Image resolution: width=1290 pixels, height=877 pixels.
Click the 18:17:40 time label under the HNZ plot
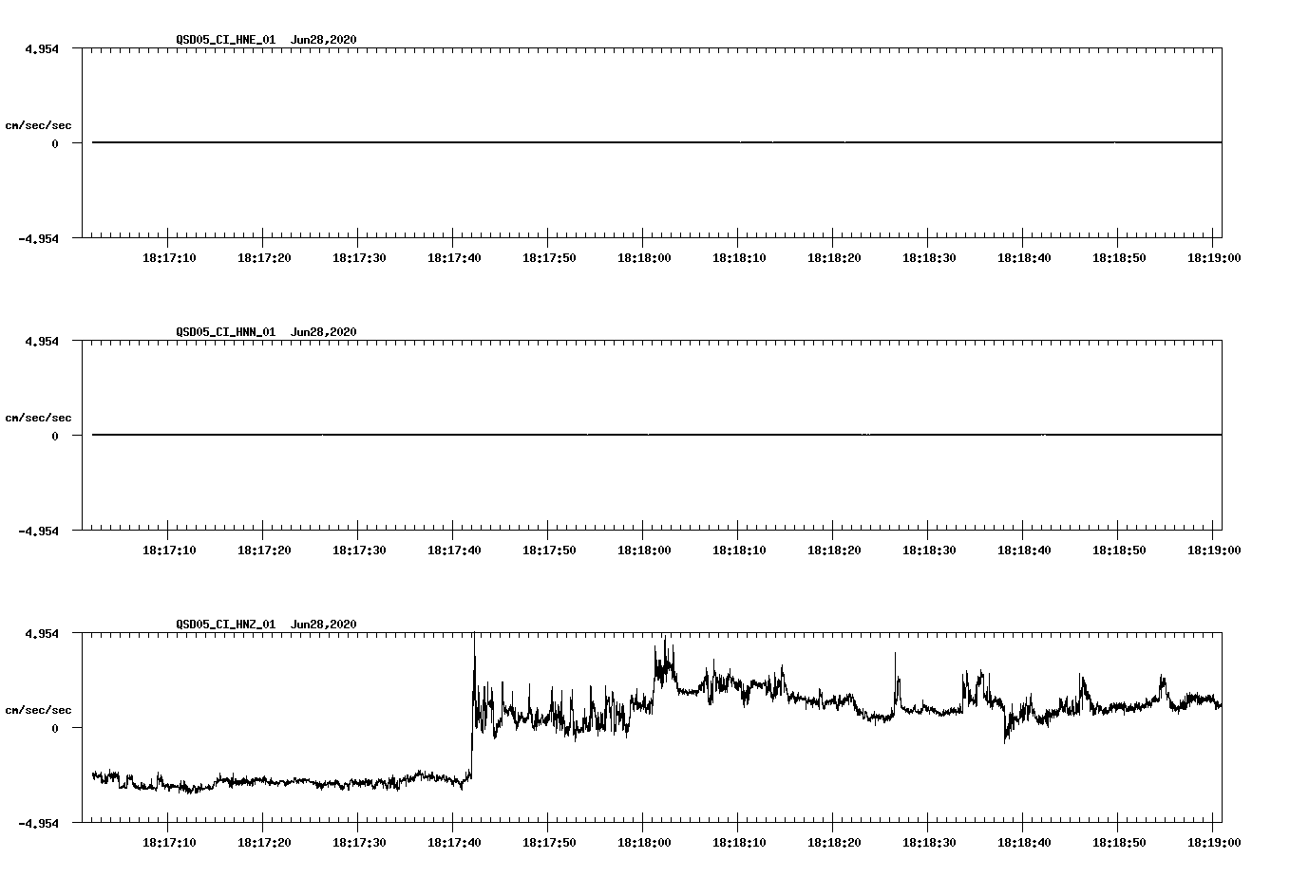tap(454, 842)
